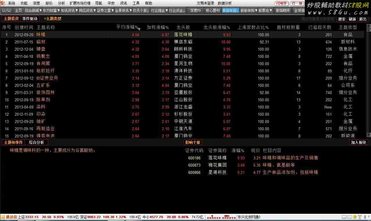Screen dimensions: 371x221
Task: Click the small icon left of 通达信
Action: 3,217
